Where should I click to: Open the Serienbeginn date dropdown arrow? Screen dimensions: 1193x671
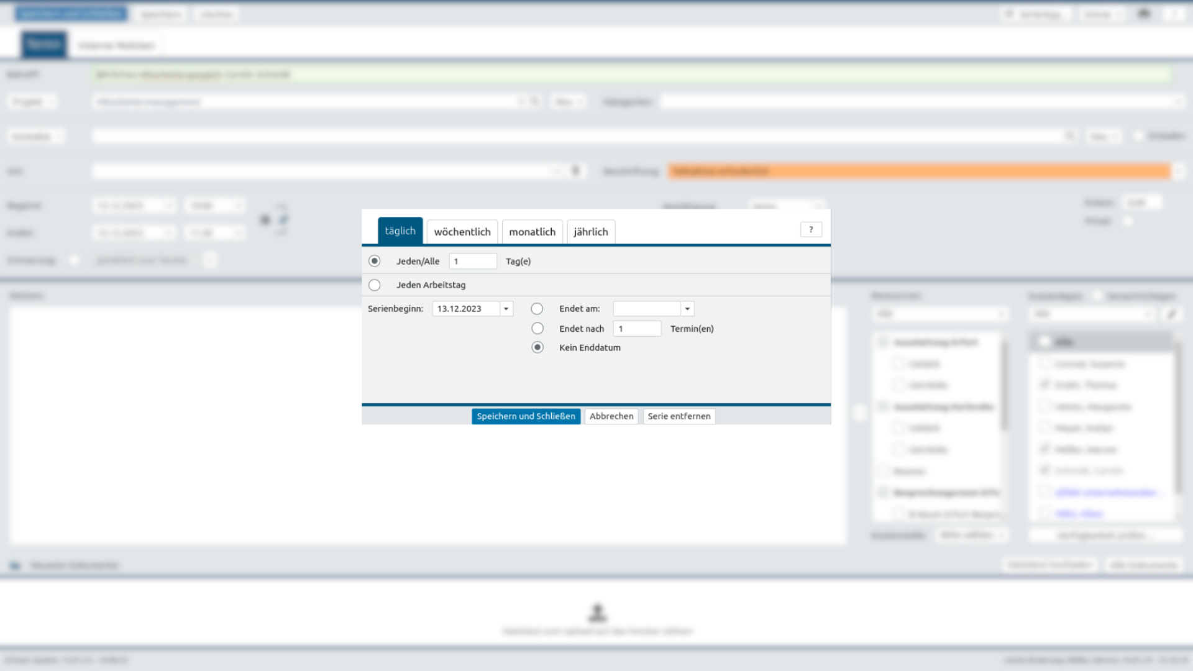tap(506, 309)
